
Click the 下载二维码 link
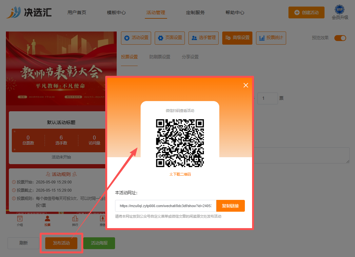coord(180,174)
